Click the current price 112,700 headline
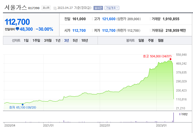The width and height of the screenshot is (193, 133). coord(17,22)
